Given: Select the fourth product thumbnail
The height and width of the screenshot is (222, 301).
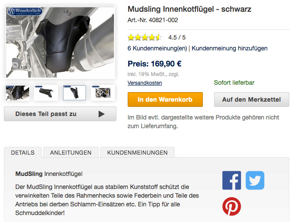Looking at the screenshot, I should [103, 93].
